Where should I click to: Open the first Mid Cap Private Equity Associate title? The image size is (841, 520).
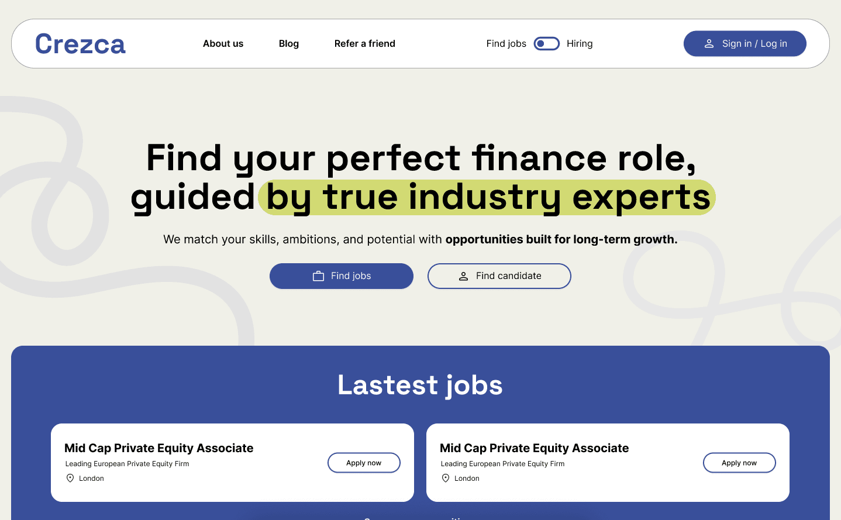click(158, 448)
